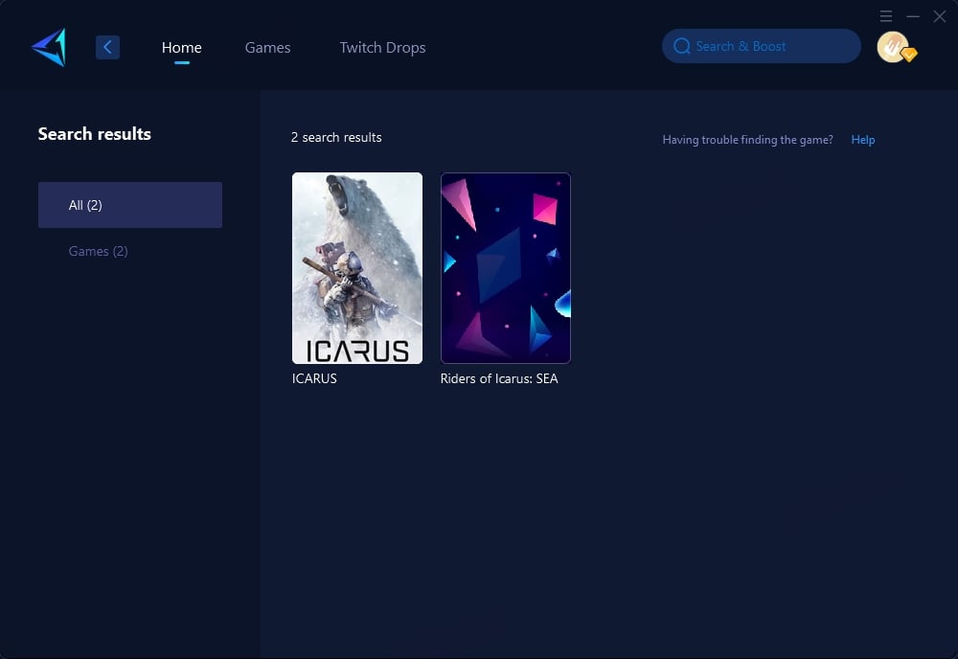Image resolution: width=958 pixels, height=659 pixels.
Task: Open the ICARUS game cover
Action: coord(356,268)
